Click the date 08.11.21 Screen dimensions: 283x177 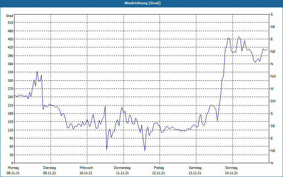(x=13, y=173)
